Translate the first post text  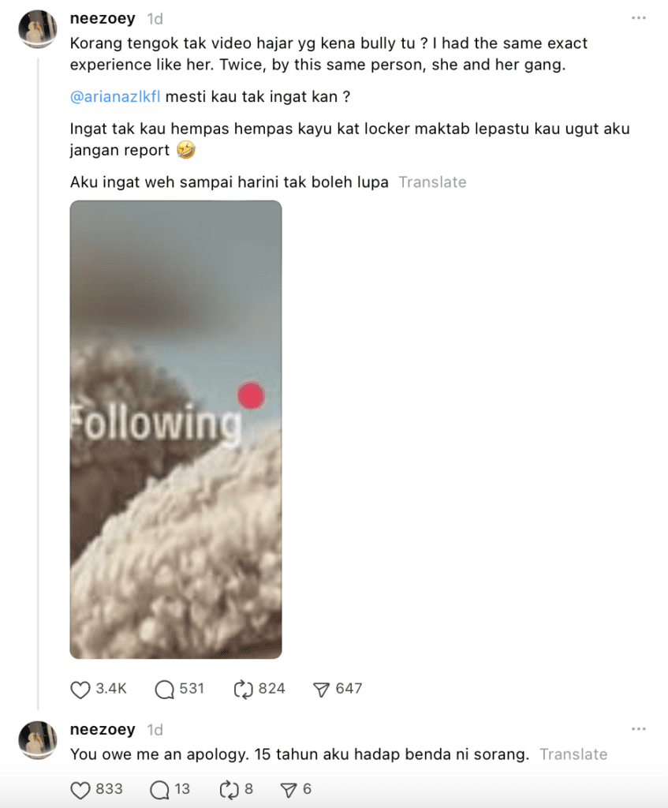pos(433,182)
